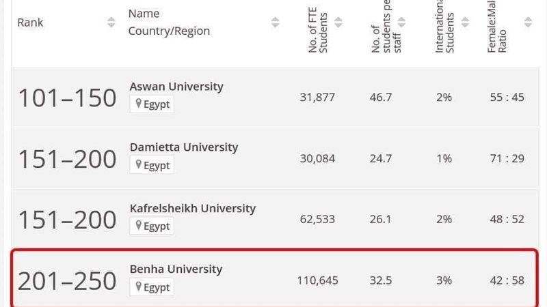The image size is (547, 307).
Task: Click the Rank column header
Action: coord(30,23)
